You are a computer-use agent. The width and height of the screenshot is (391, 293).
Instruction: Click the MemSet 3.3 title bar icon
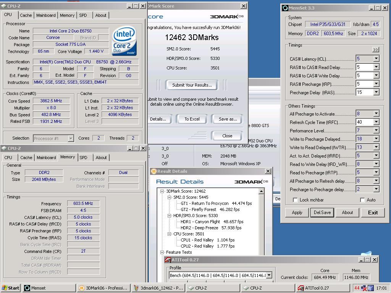coord(285,8)
